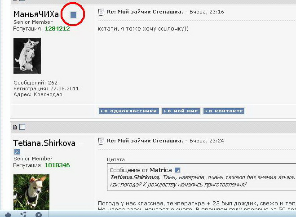The height and width of the screenshot is (217, 296).
Task: Tick the checkbox above Tetiana.Shirkova's post
Action: pyautogui.click(x=22, y=127)
